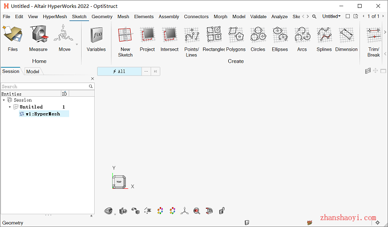The height and width of the screenshot is (227, 388).
Task: Click the ribbon search magnifier icon
Action: click(x=314, y=16)
